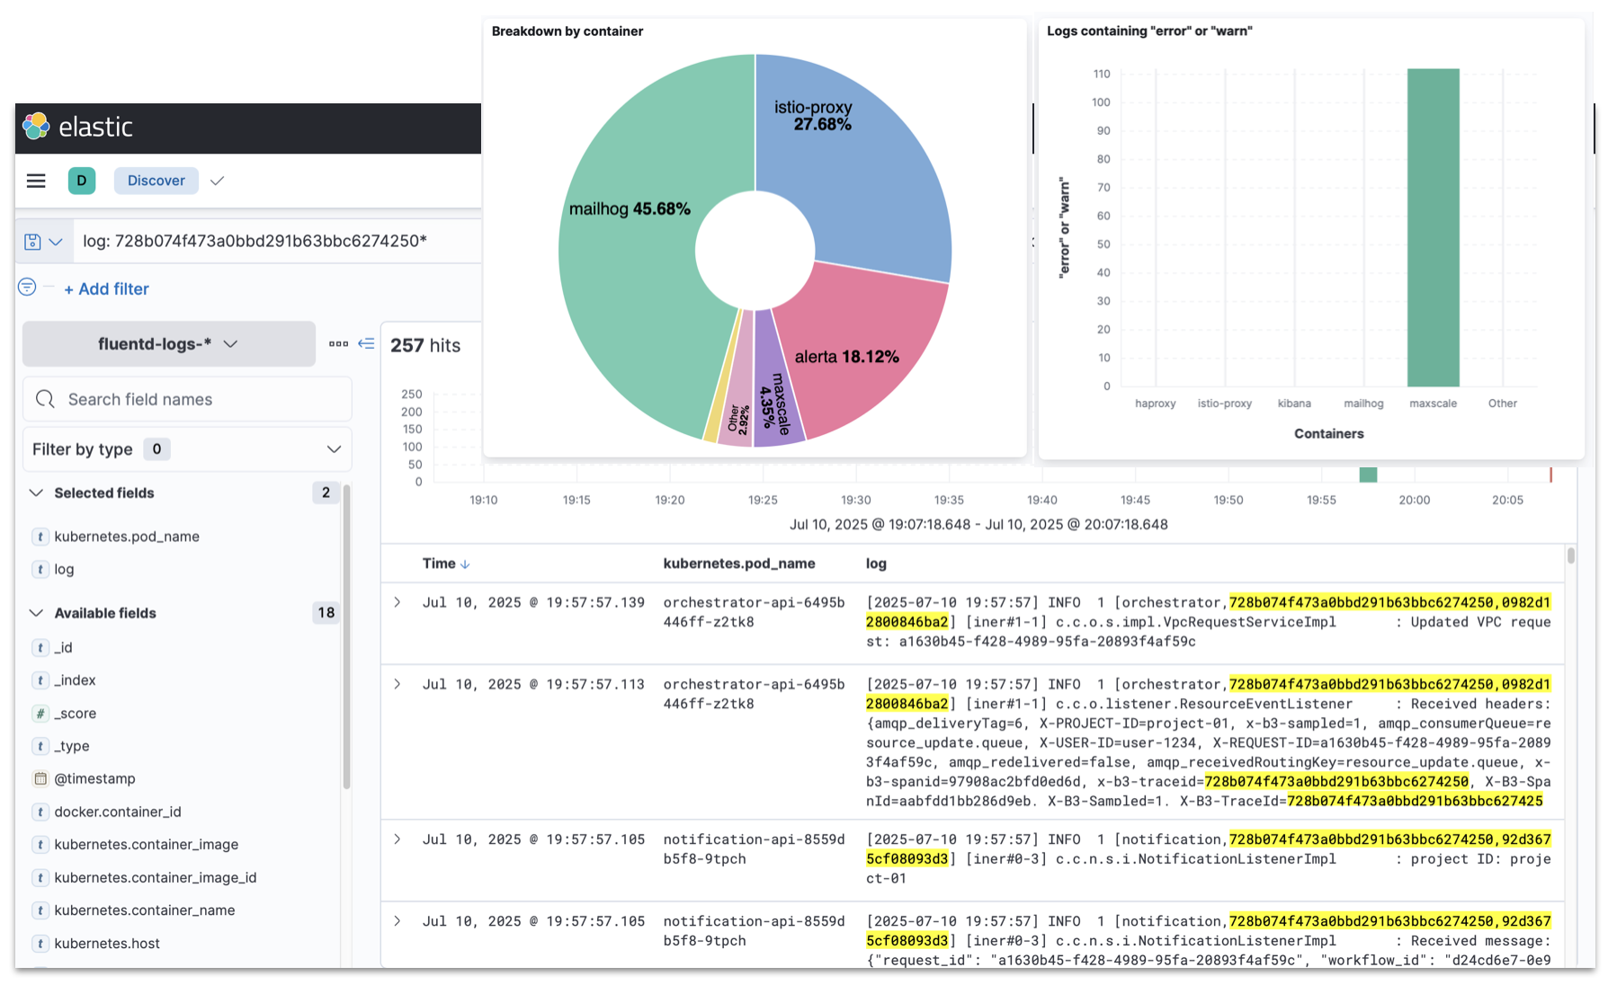
Task: Click the calendar icon beside @timestamp
Action: pos(40,778)
